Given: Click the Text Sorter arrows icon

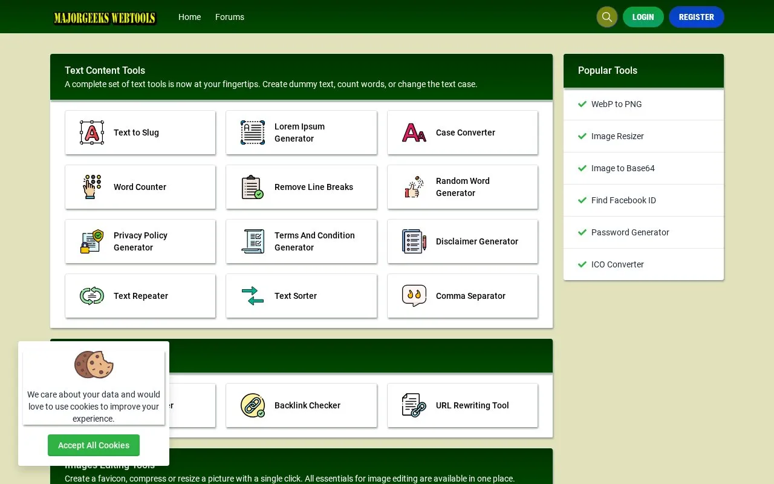Looking at the screenshot, I should tap(253, 296).
